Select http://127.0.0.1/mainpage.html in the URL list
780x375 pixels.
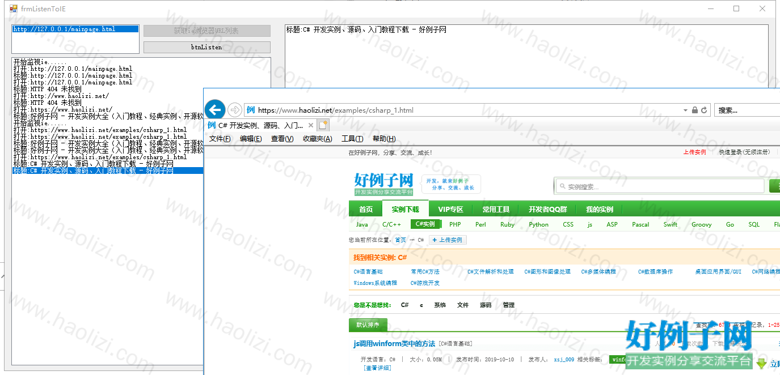tap(75, 29)
